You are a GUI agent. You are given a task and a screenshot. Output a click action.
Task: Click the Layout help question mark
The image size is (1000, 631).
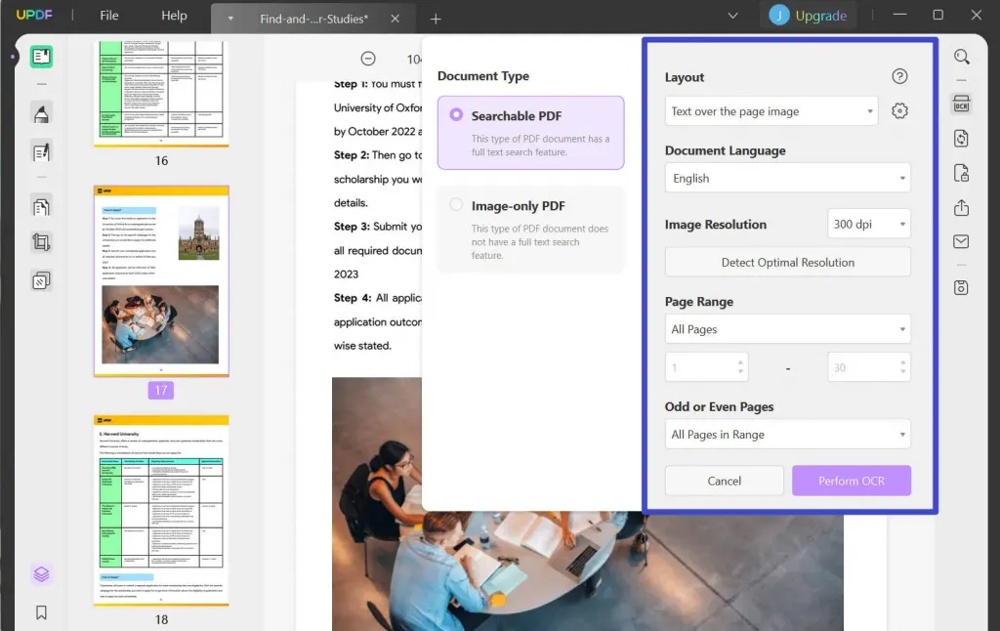tap(899, 76)
